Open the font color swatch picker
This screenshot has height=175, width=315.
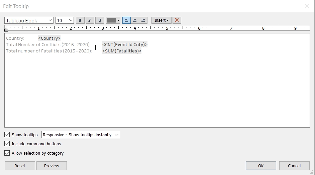point(113,20)
